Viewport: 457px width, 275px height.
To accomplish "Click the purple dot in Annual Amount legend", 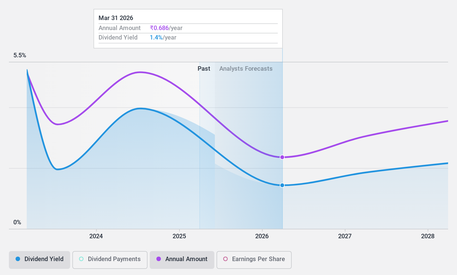I will click(x=159, y=259).
